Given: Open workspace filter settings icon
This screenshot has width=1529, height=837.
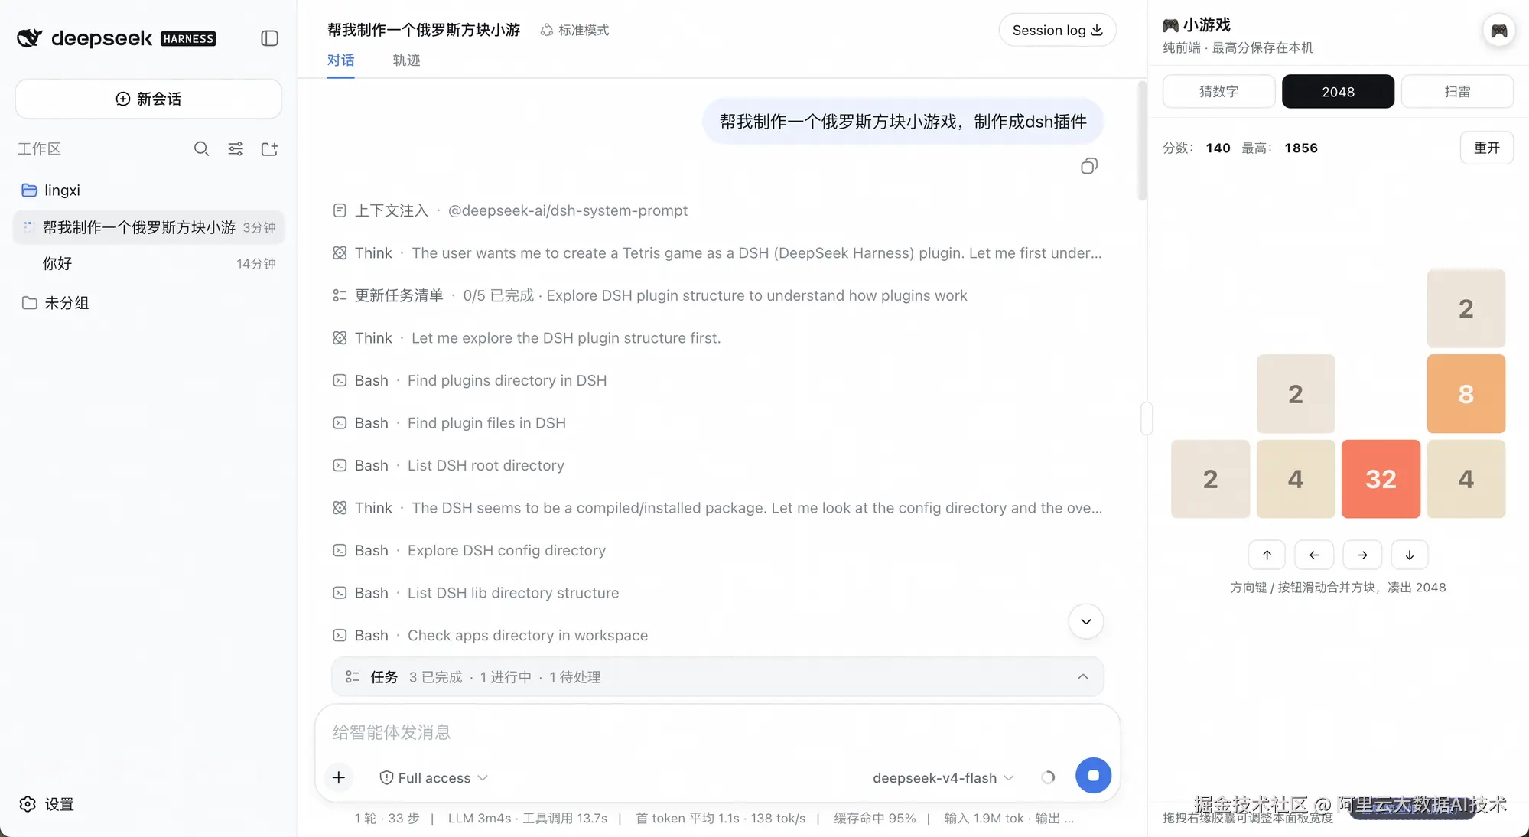Looking at the screenshot, I should click(x=236, y=148).
